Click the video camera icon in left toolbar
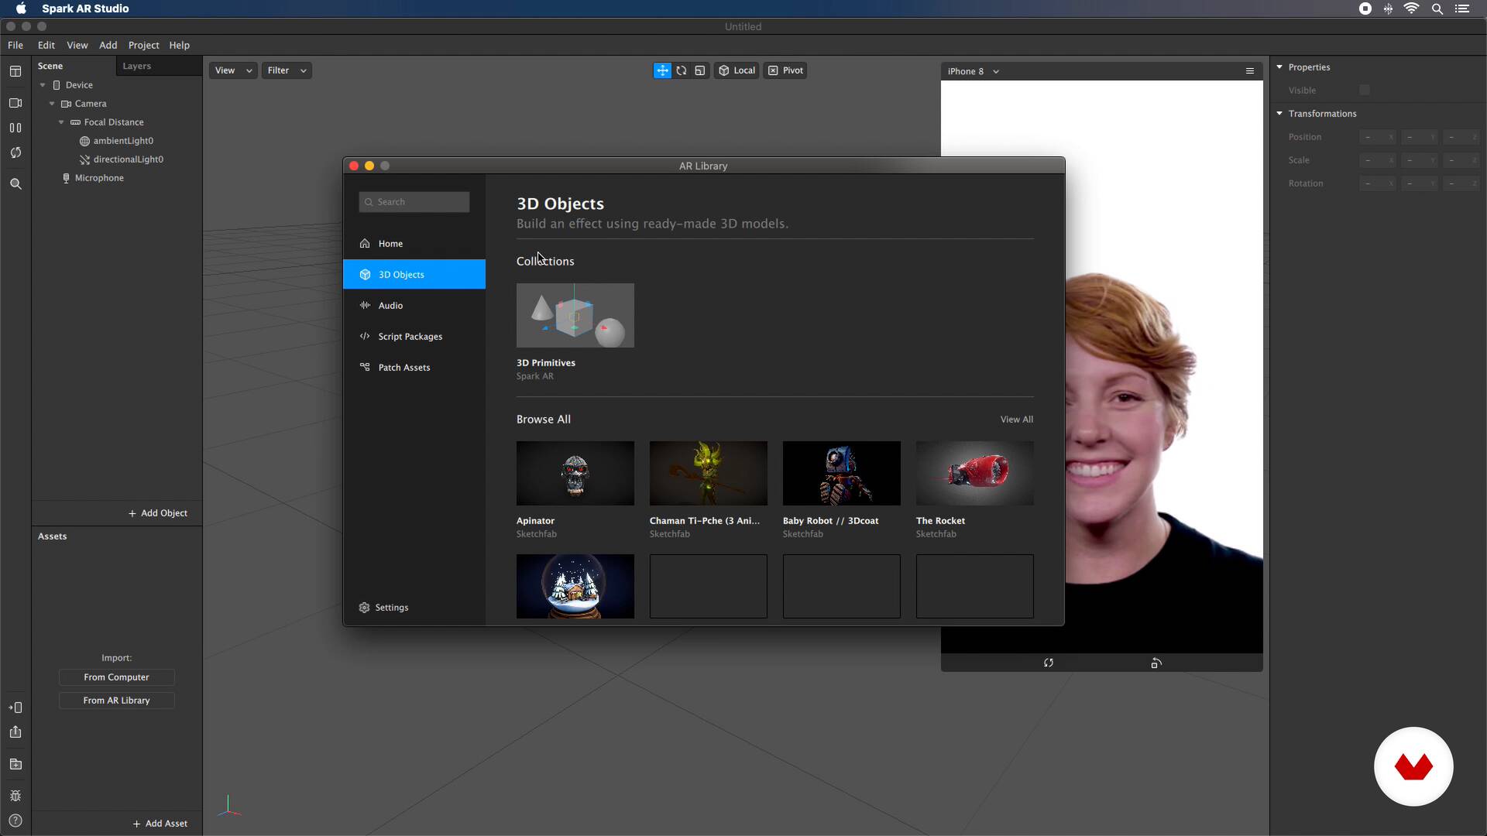The height and width of the screenshot is (836, 1487). (15, 103)
